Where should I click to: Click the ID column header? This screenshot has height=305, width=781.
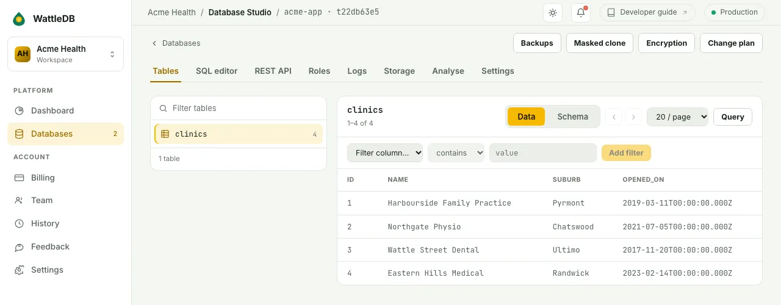351,180
